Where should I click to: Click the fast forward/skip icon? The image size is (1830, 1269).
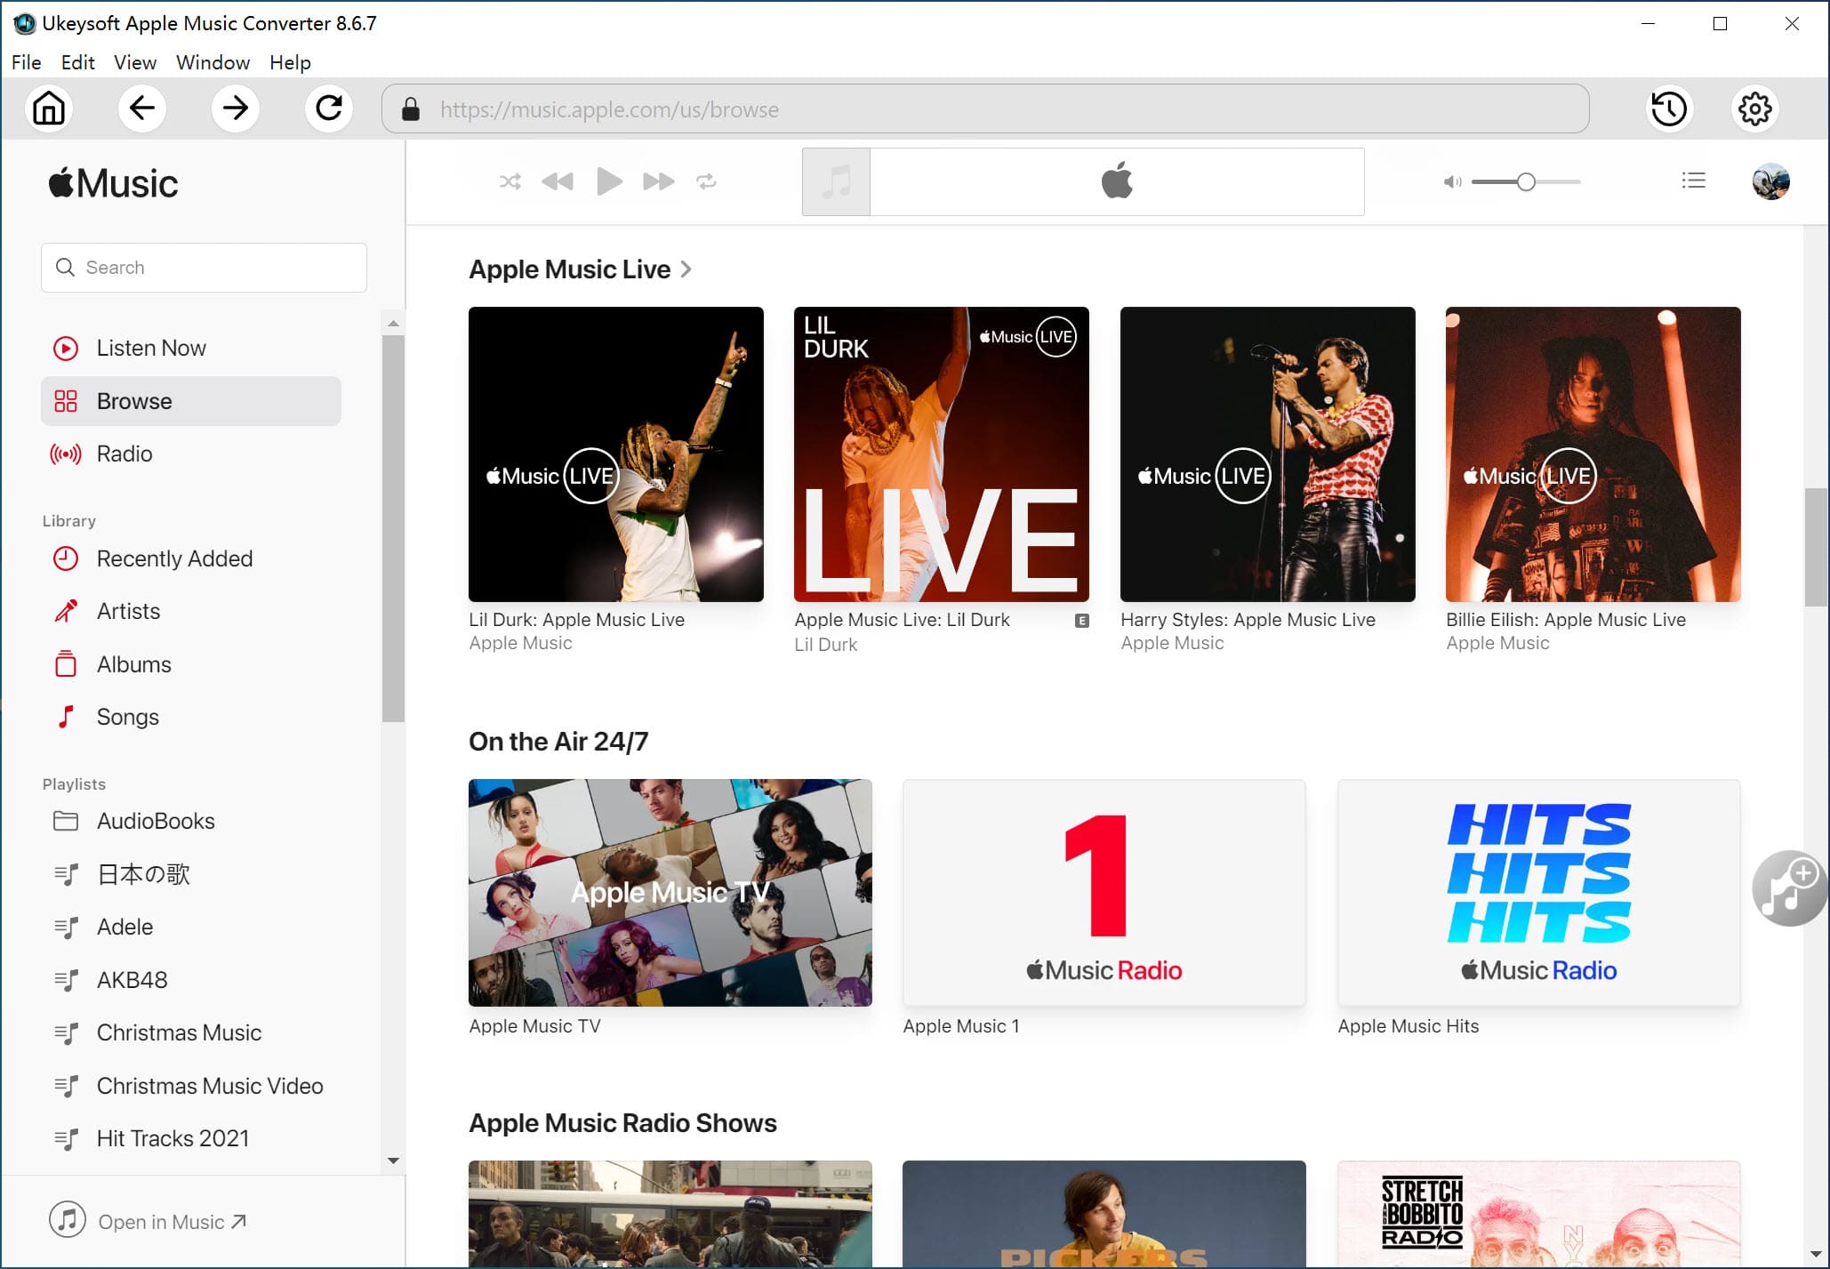tap(658, 182)
